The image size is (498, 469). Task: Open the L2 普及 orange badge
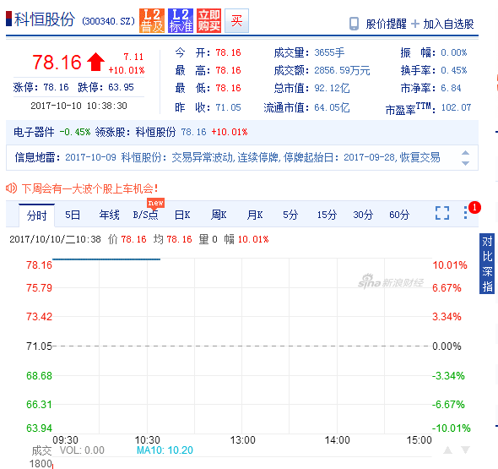(152, 20)
